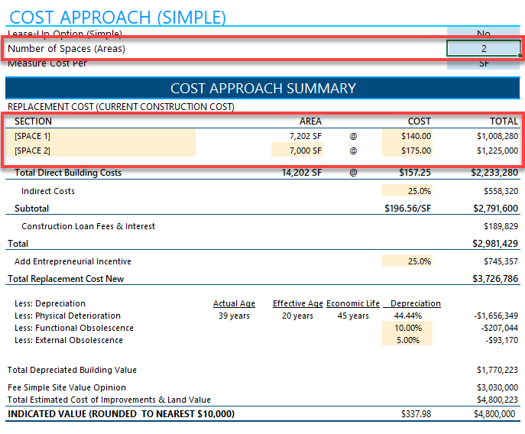Select the External Obsolescence 5.00% cell
This screenshot has width=525, height=434.
pyautogui.click(x=407, y=340)
